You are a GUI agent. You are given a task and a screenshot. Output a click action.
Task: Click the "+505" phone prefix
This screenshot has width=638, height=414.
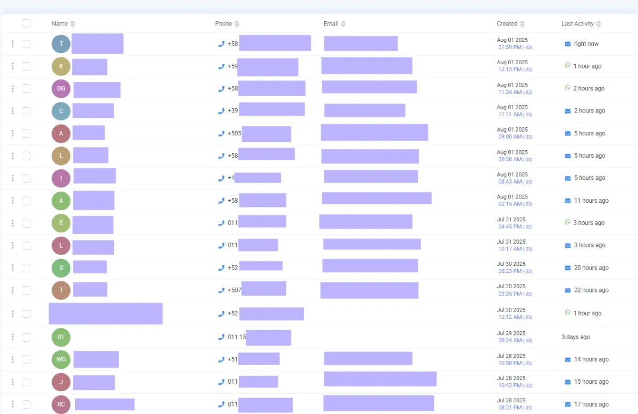(x=234, y=134)
